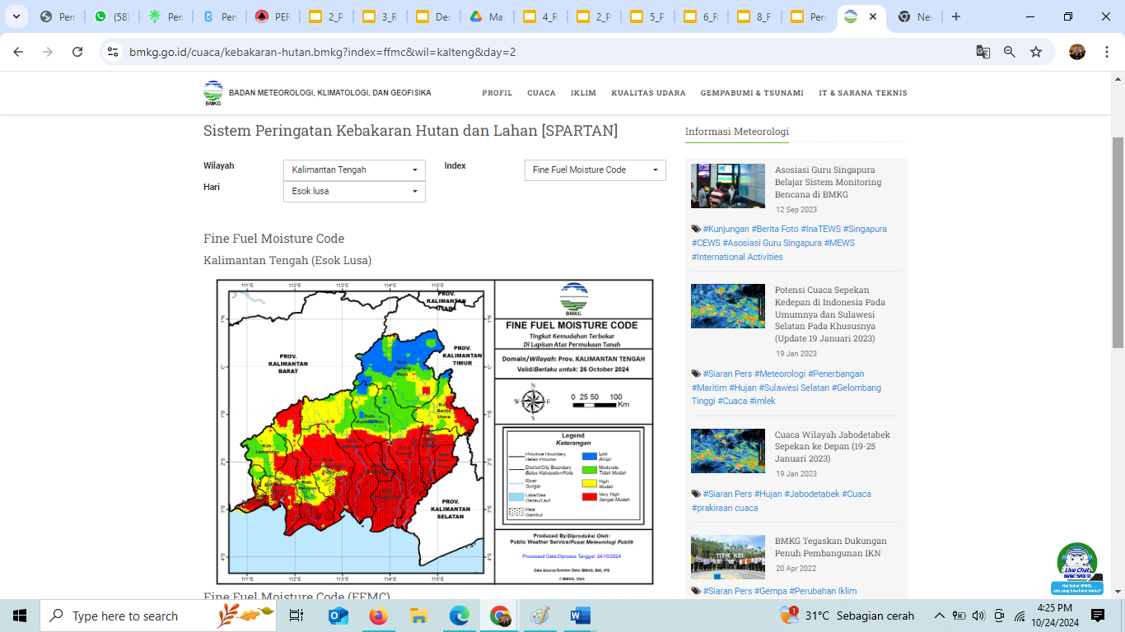Open the IT & SARANA TEKNIS menu

pos(863,93)
